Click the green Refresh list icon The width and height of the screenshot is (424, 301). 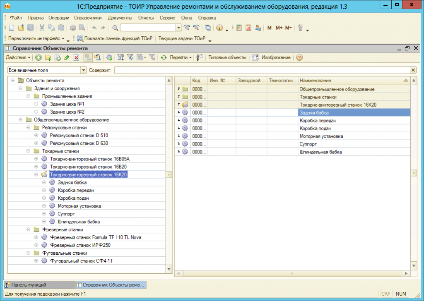click(164, 57)
